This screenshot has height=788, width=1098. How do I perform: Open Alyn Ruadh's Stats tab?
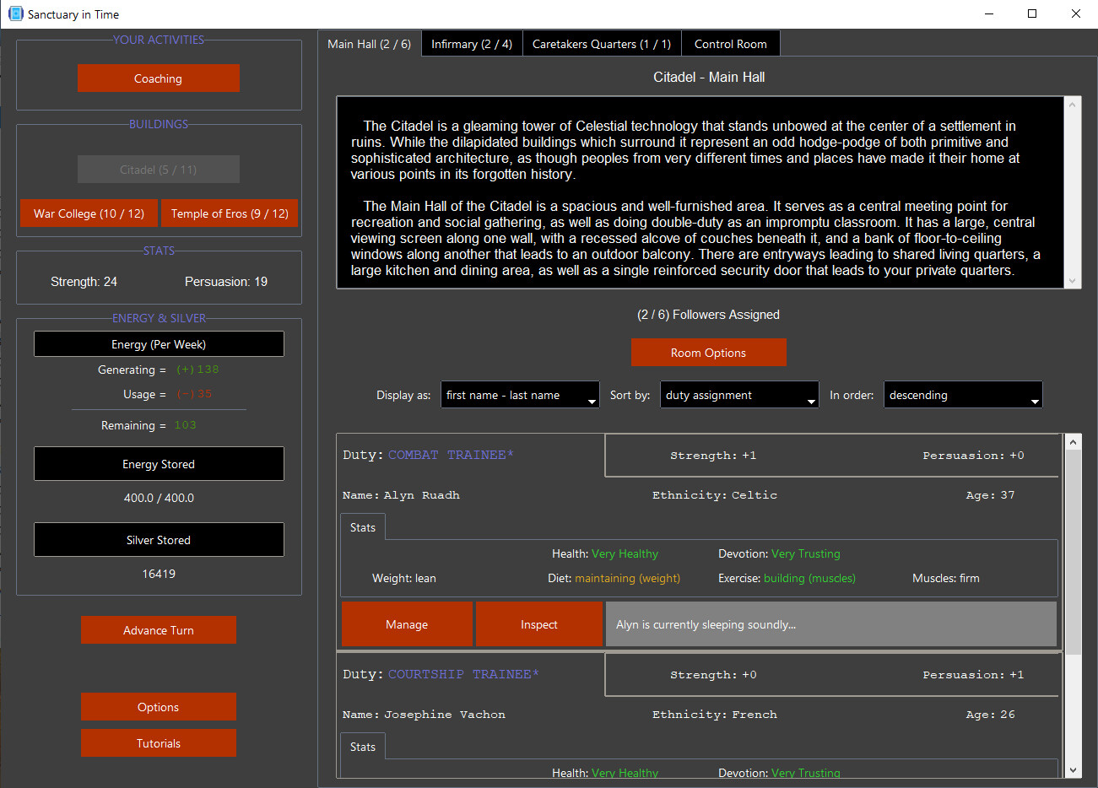363,527
